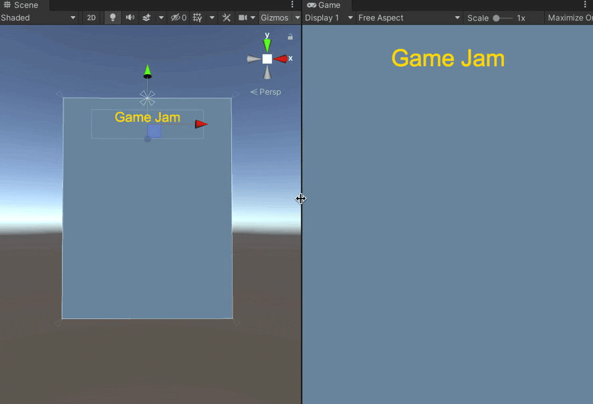593x404 pixels.
Task: Switch to the Game tab
Action: (x=324, y=5)
